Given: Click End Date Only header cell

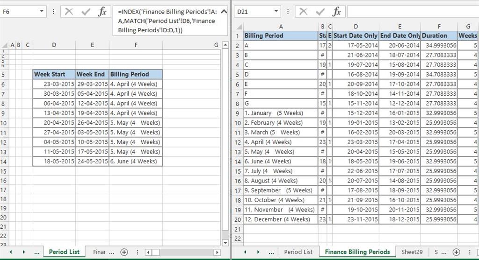Looking at the screenshot, I should tap(400, 35).
